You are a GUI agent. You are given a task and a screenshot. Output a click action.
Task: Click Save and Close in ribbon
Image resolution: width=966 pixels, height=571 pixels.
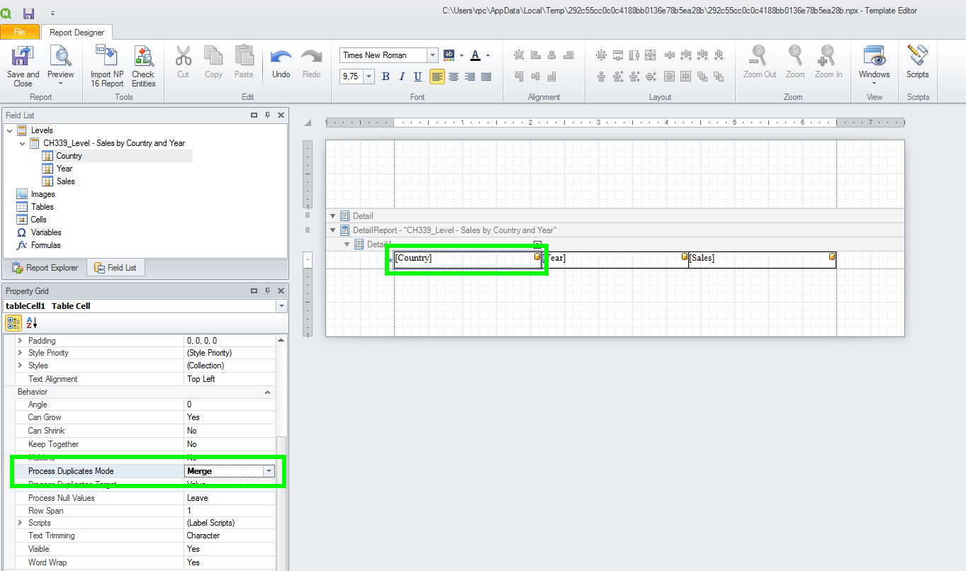coord(23,66)
